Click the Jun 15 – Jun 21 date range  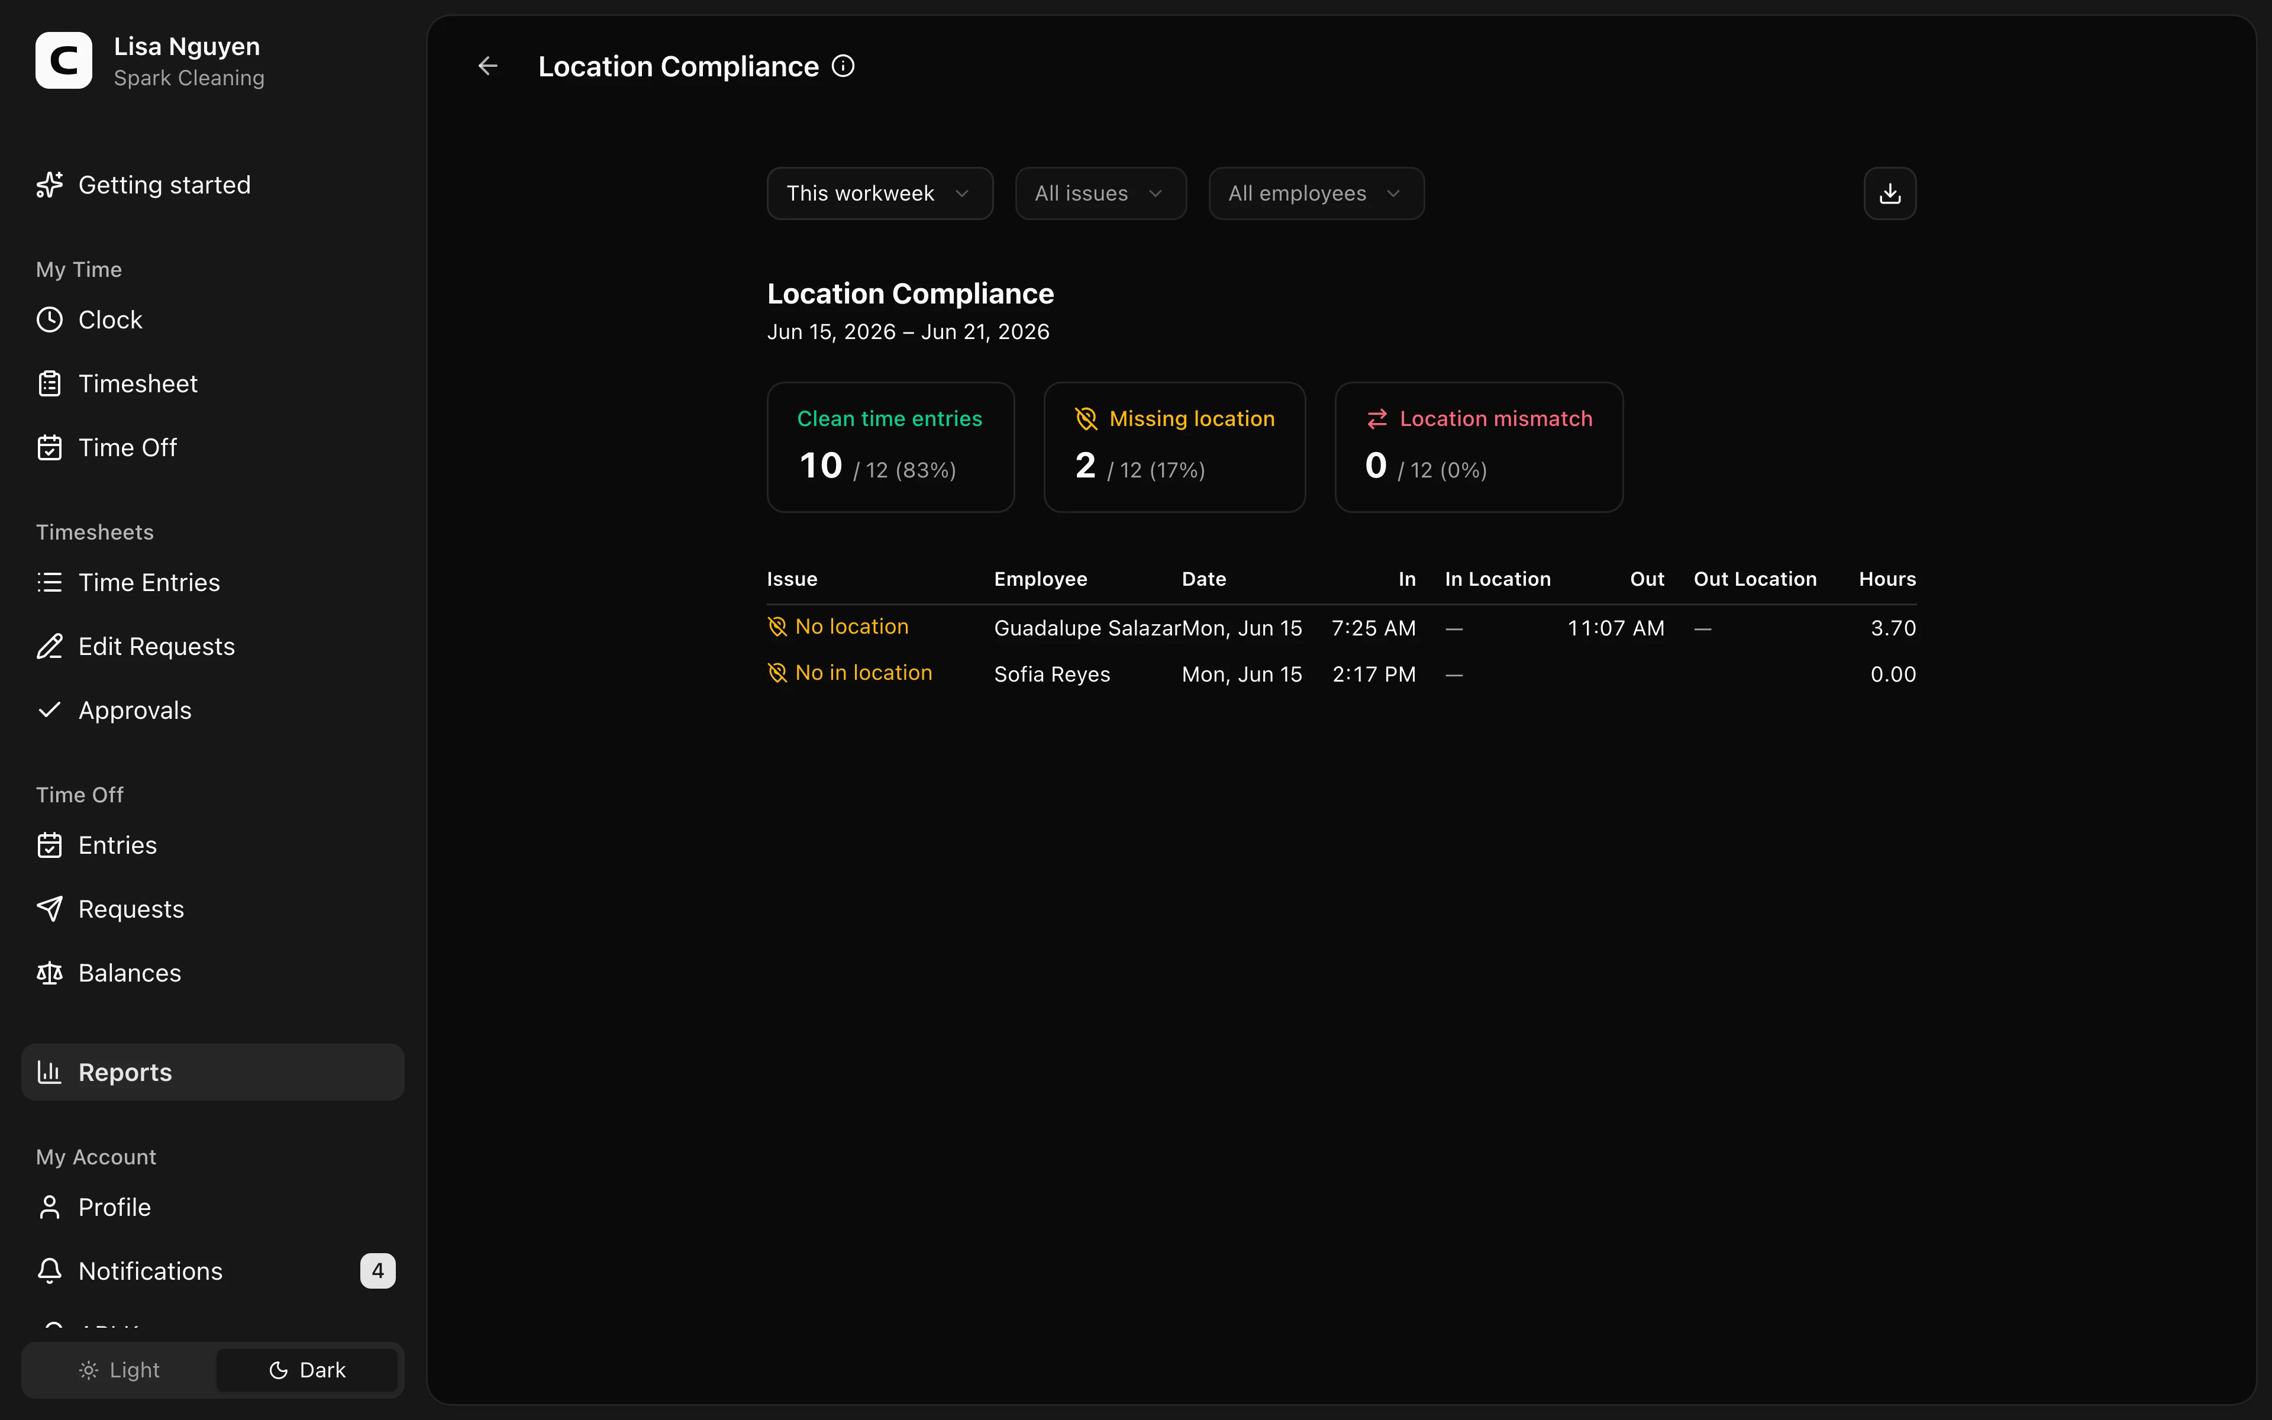(x=908, y=331)
